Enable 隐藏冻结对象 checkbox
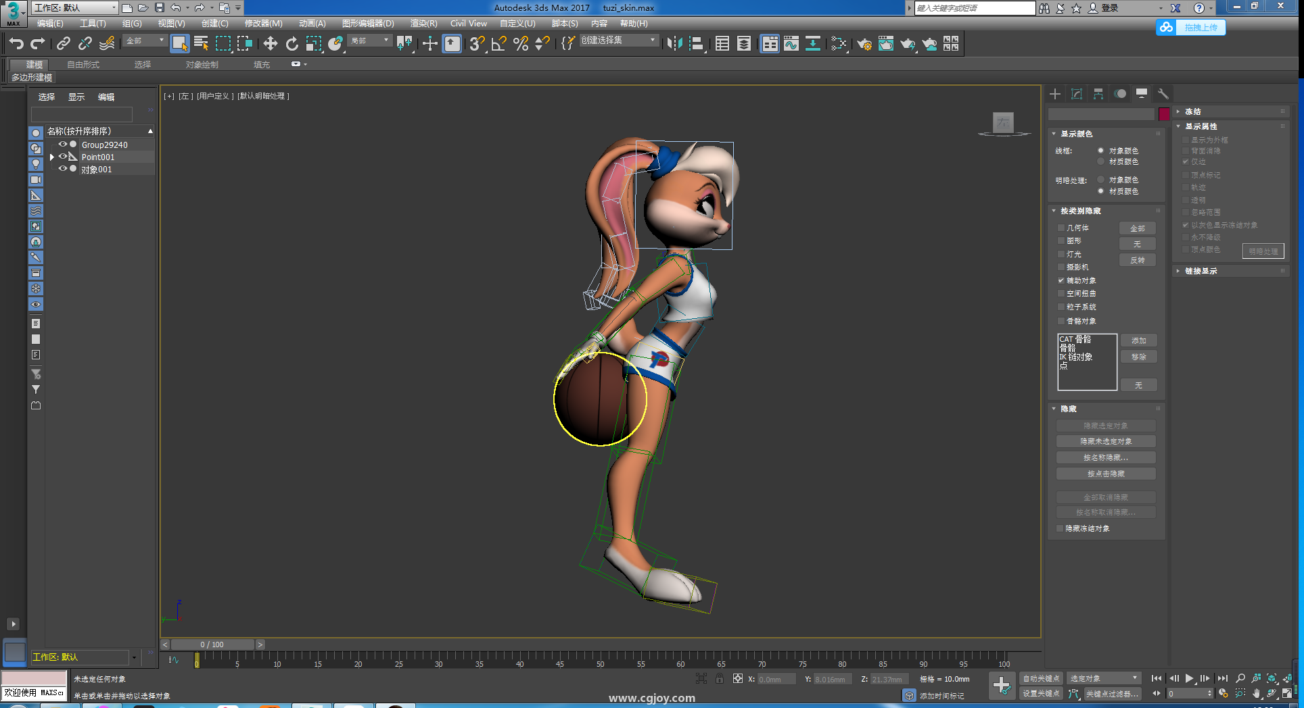This screenshot has height=708, width=1304. [x=1060, y=529]
